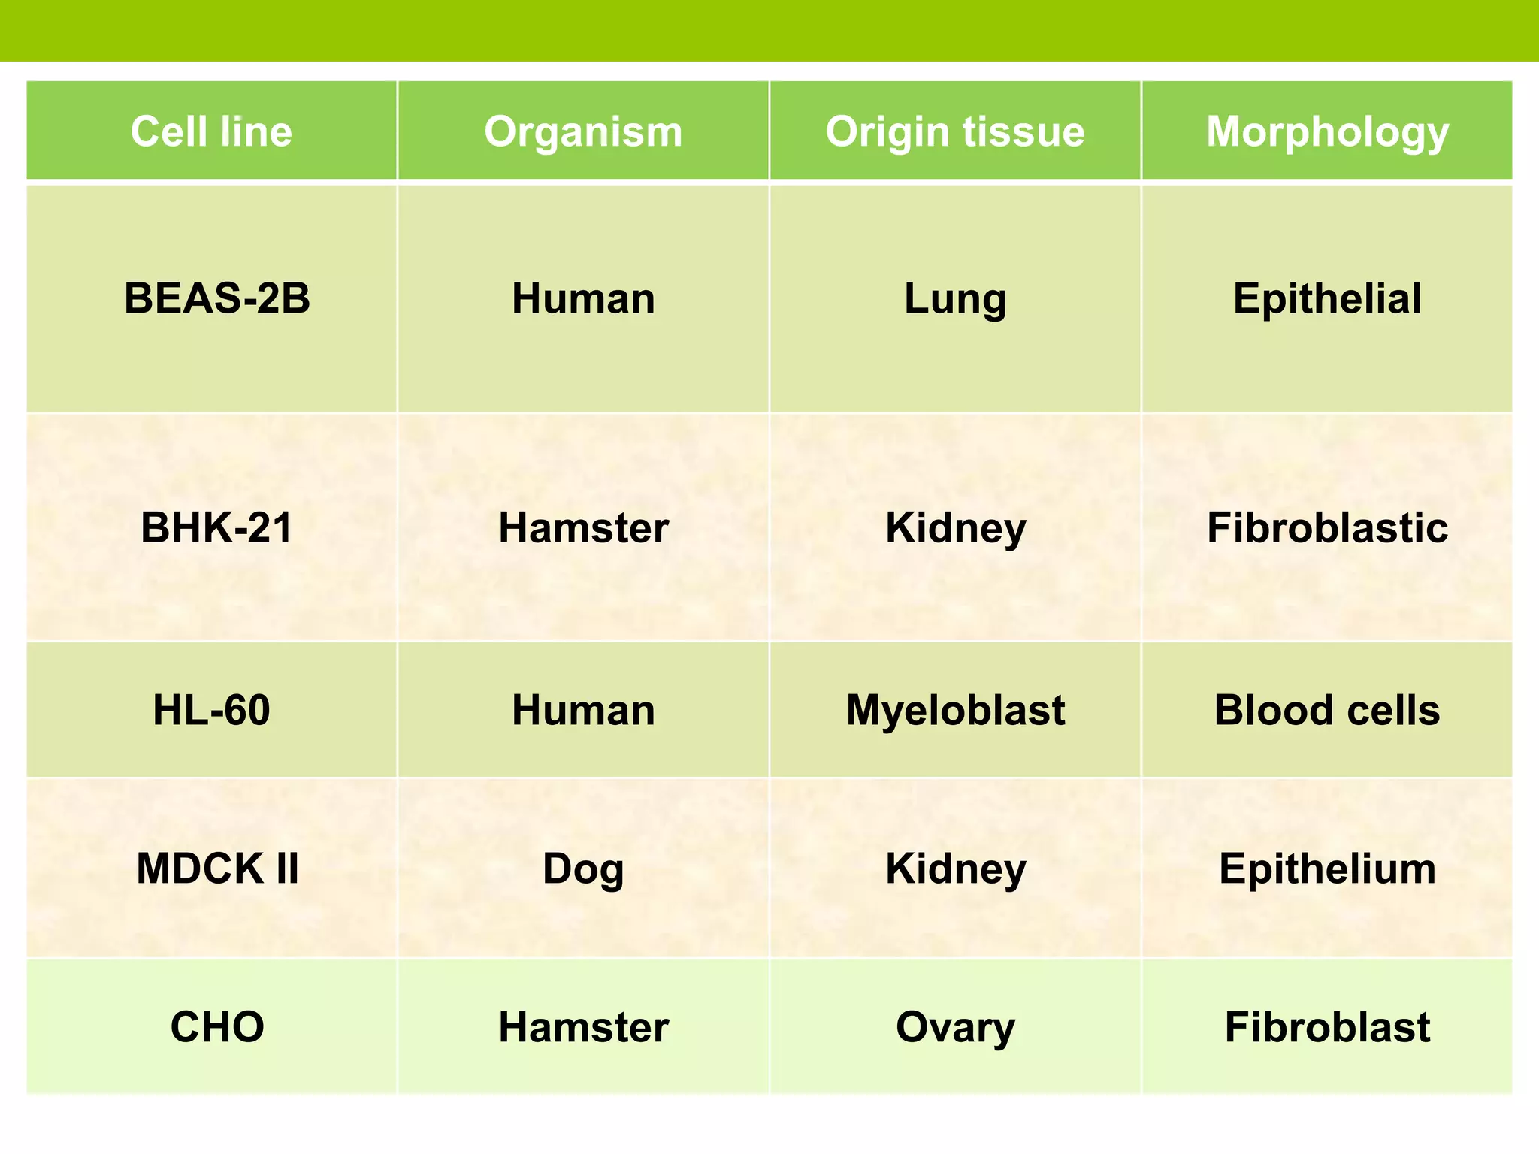Click the Origin tissue header cell
1539x1154 pixels.
[955, 131]
